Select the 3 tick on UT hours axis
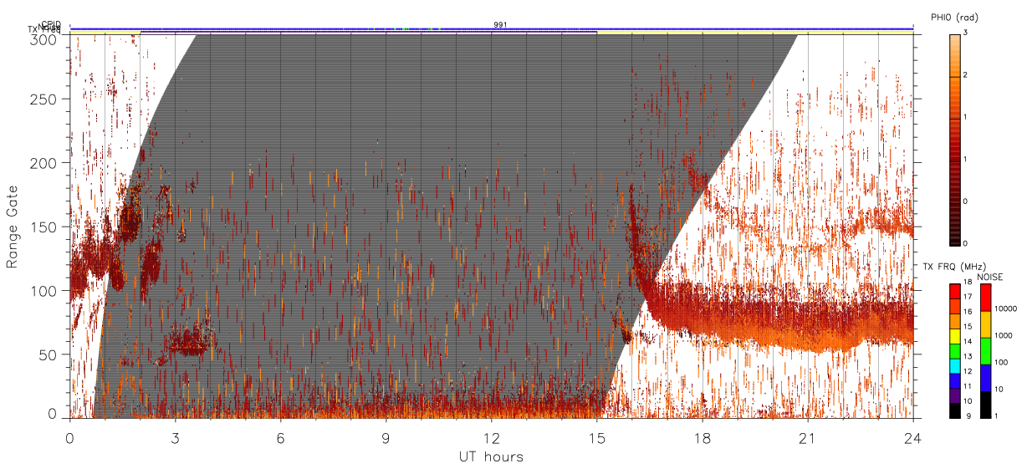The height and width of the screenshot is (474, 1027). [175, 436]
